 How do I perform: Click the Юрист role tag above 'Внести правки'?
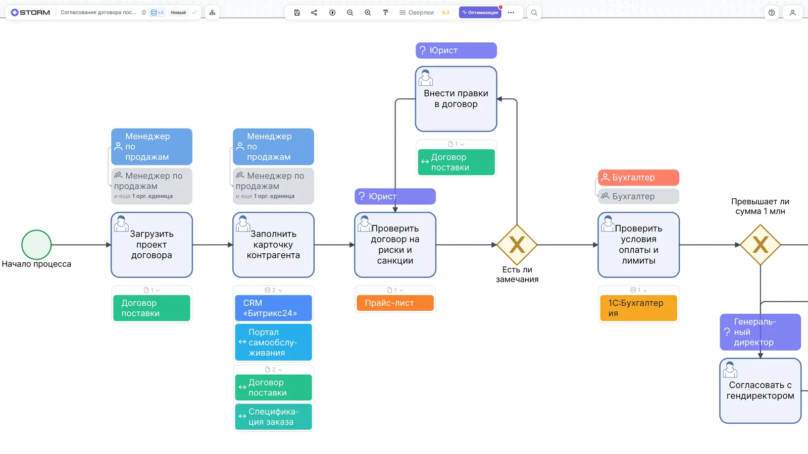coord(456,50)
